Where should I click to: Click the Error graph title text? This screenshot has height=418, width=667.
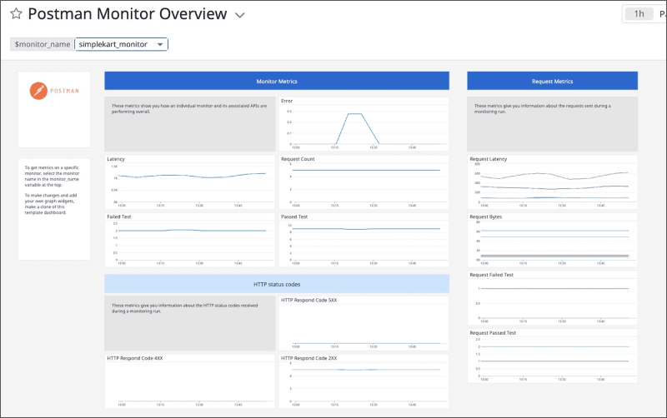click(287, 101)
